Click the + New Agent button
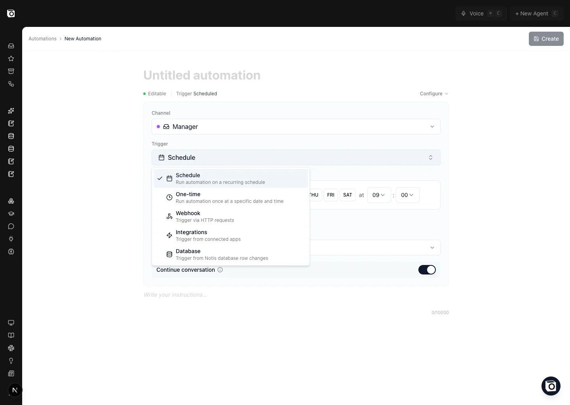570x405 pixels. 536,13
